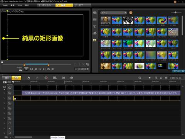Play the preview clip

26,69
